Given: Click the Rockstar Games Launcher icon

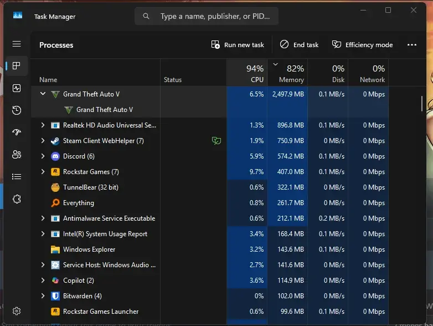Looking at the screenshot, I should point(55,312).
